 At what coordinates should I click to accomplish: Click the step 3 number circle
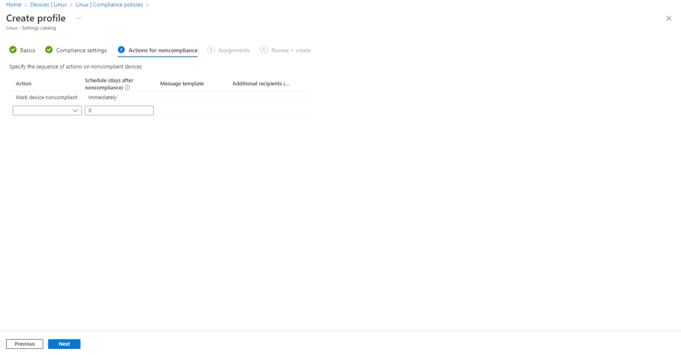[121, 50]
